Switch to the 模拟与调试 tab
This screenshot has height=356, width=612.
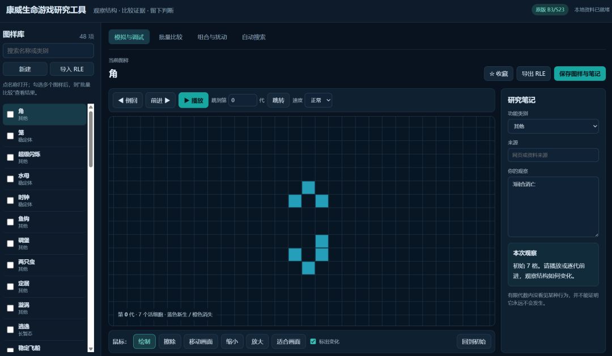pyautogui.click(x=129, y=37)
